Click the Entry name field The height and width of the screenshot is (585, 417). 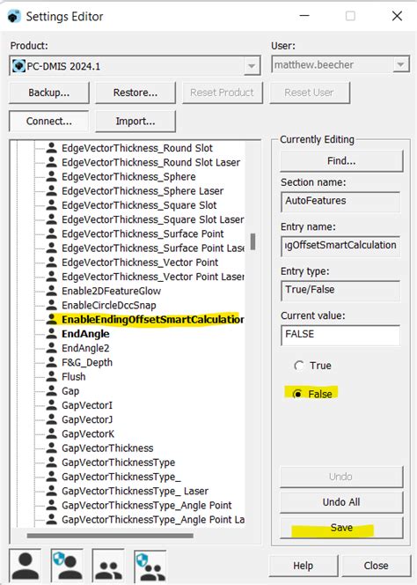click(x=340, y=246)
